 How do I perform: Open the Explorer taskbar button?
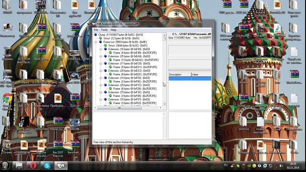[x=19, y=166]
